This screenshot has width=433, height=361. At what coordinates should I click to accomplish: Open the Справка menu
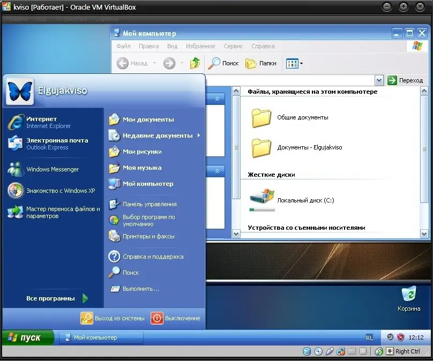[x=263, y=46]
